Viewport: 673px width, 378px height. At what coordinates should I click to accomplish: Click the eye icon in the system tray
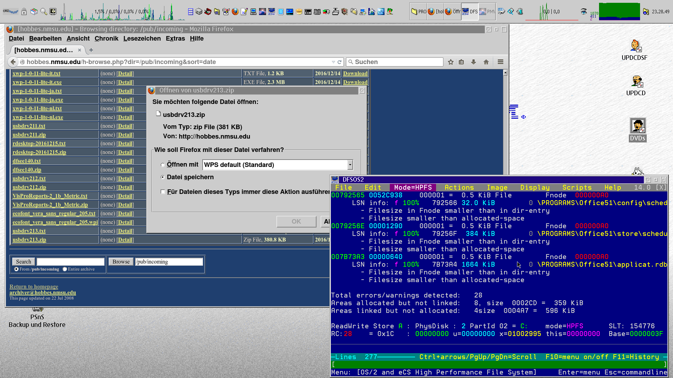[x=584, y=12]
